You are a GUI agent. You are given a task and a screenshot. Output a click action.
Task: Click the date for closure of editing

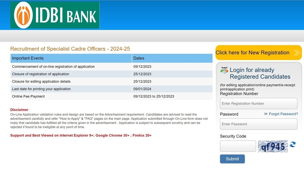point(142,81)
